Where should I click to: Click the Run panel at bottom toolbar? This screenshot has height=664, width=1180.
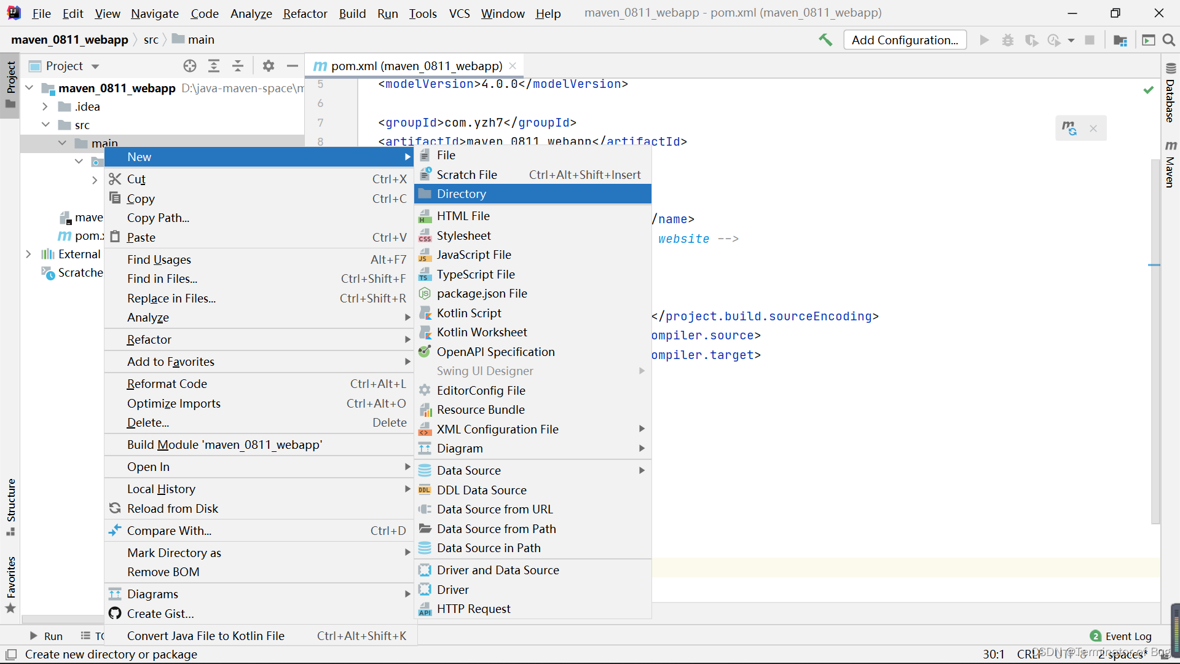(x=45, y=635)
